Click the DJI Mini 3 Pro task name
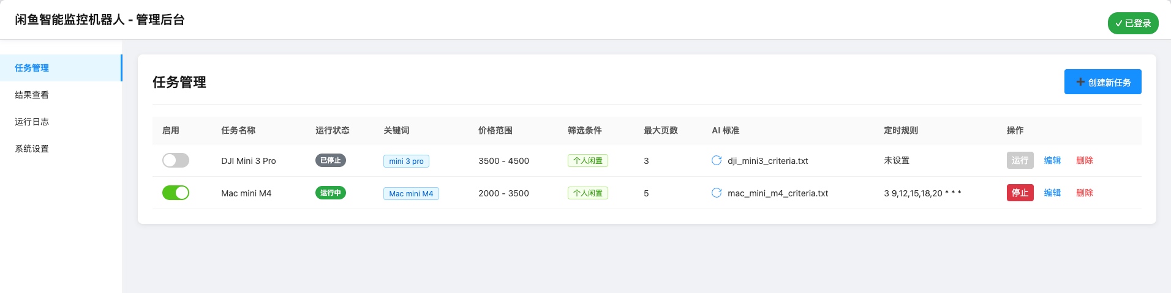Image resolution: width=1171 pixels, height=293 pixels. click(x=249, y=161)
